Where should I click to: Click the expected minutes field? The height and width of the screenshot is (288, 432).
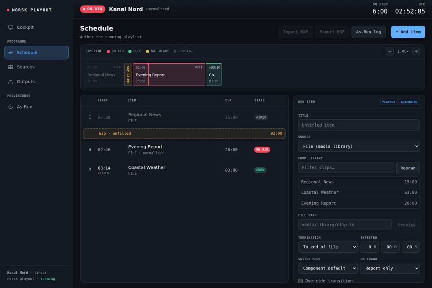click(x=390, y=247)
